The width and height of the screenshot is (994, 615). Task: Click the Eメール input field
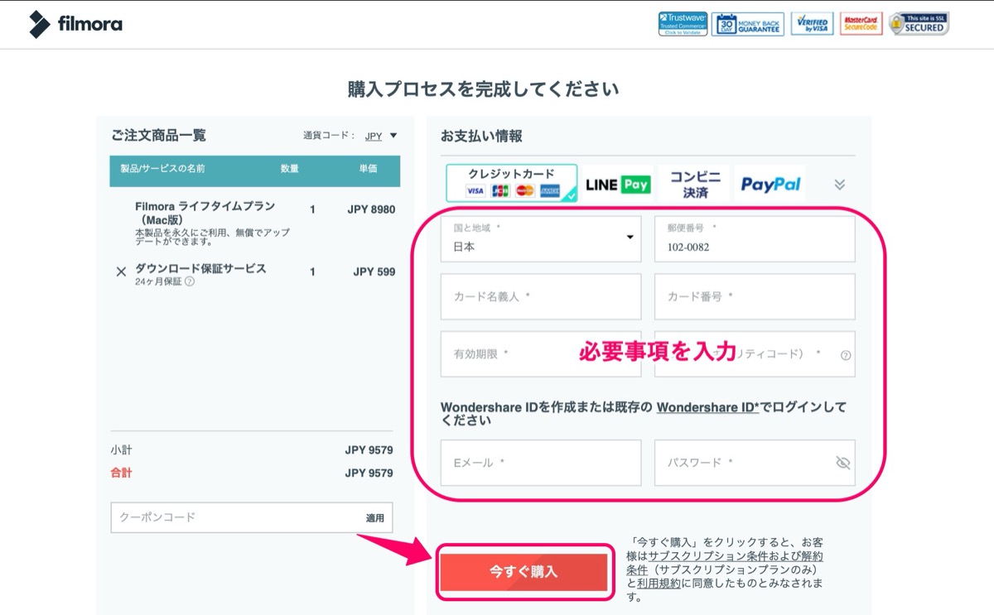(x=541, y=463)
